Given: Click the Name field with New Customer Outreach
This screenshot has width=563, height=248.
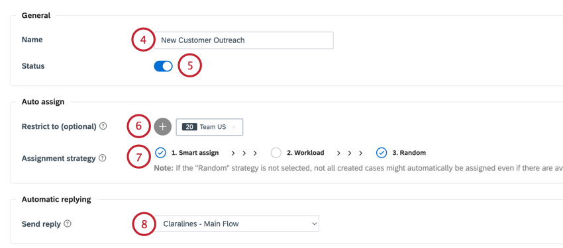Looking at the screenshot, I should (244, 40).
